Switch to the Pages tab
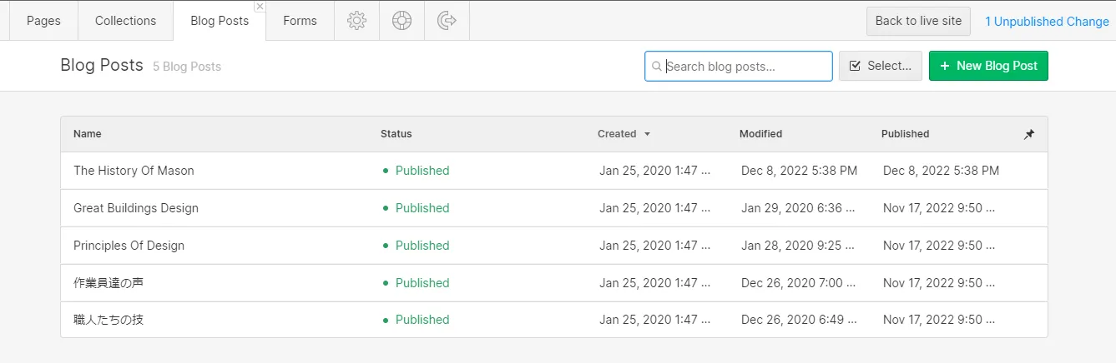Viewport: 1116px width, 363px height. click(x=43, y=21)
